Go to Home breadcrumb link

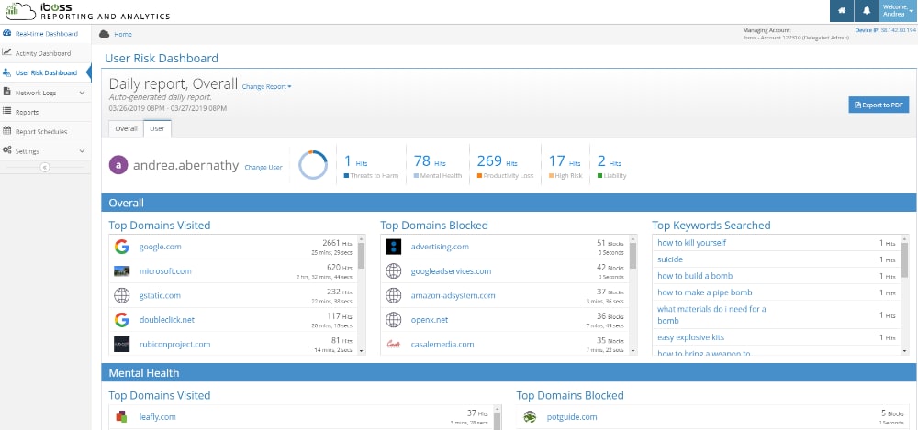123,35
